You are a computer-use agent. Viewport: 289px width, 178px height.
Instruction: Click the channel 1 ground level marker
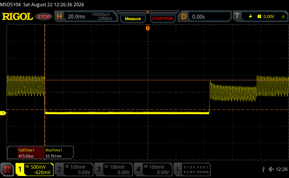click(x=3, y=113)
